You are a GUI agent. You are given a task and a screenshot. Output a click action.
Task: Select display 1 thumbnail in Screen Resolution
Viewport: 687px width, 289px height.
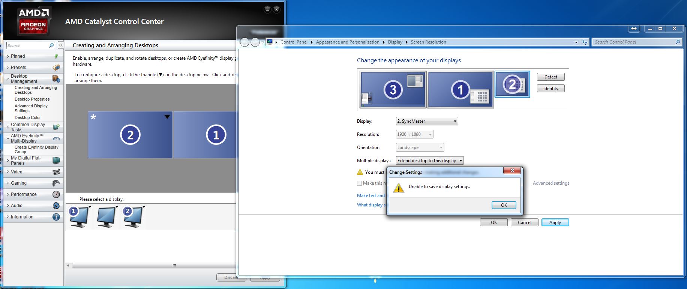point(460,90)
